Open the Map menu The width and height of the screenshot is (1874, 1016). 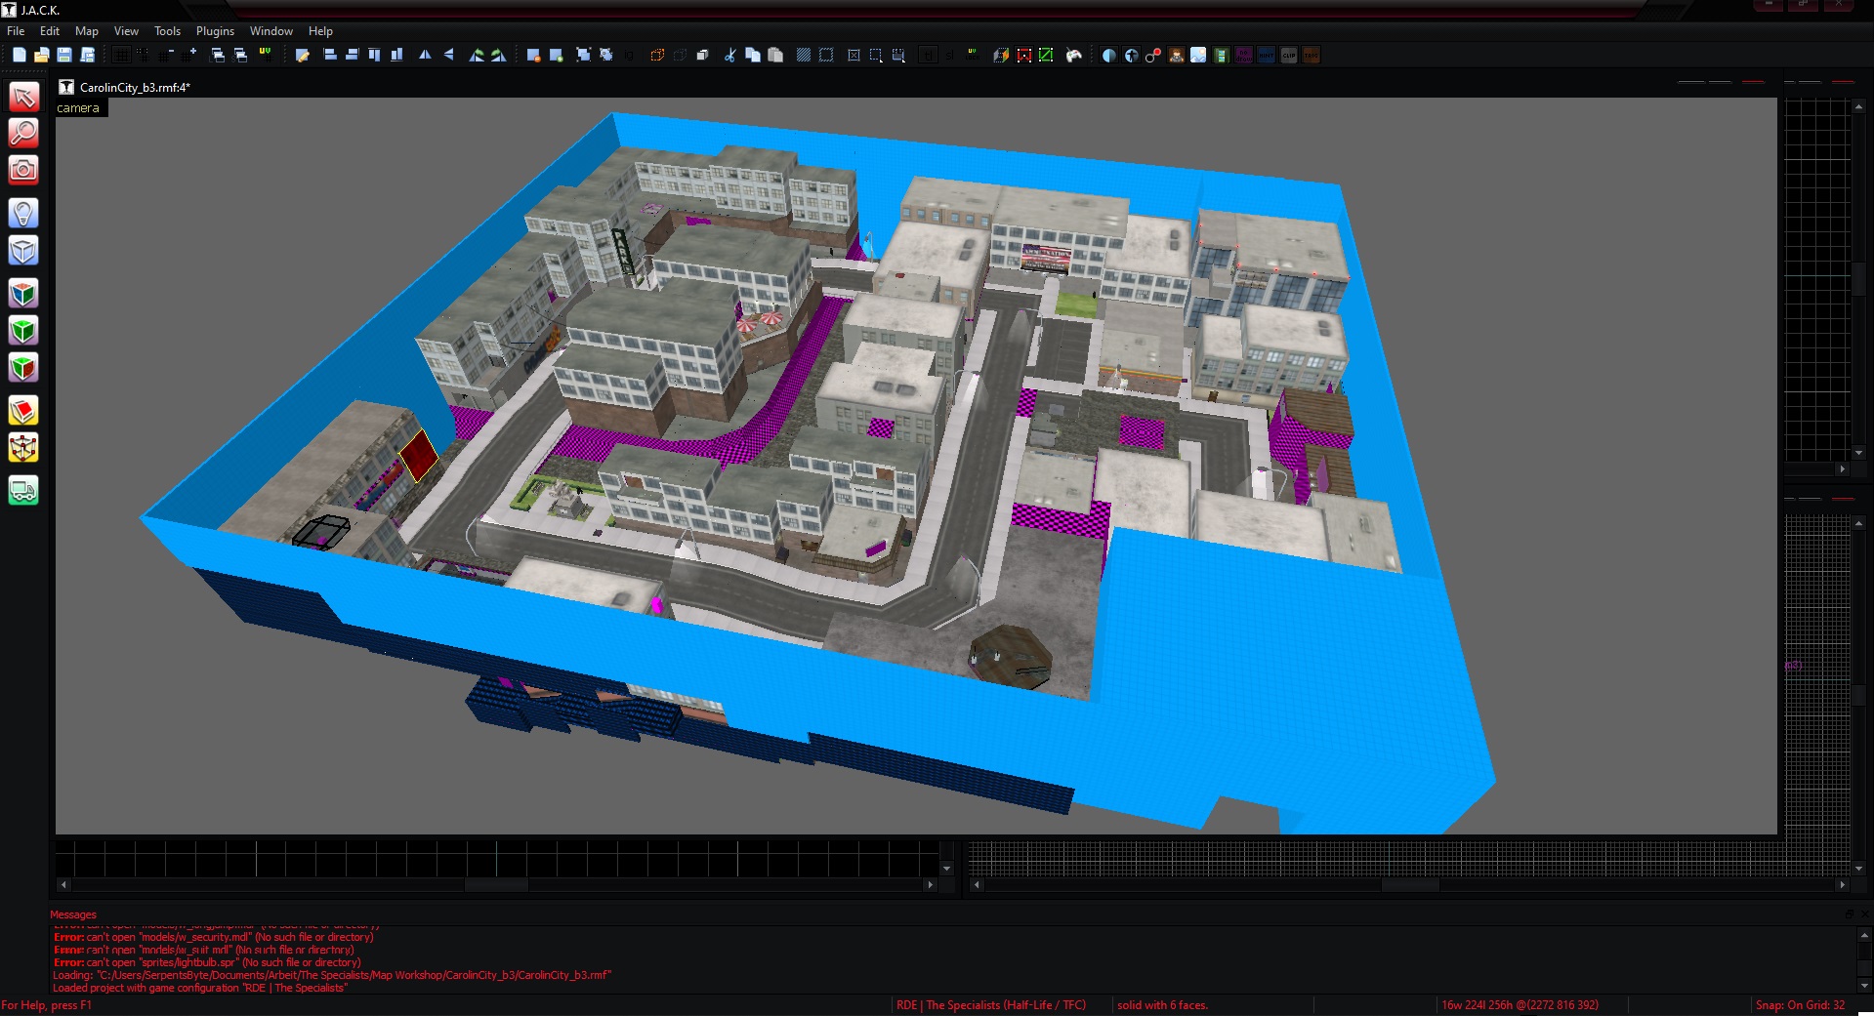click(87, 31)
